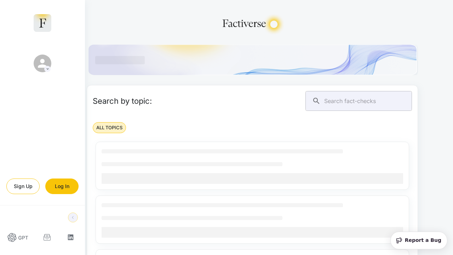Toggle the ALL TOPICS filter chip
The image size is (453, 255).
point(109,127)
